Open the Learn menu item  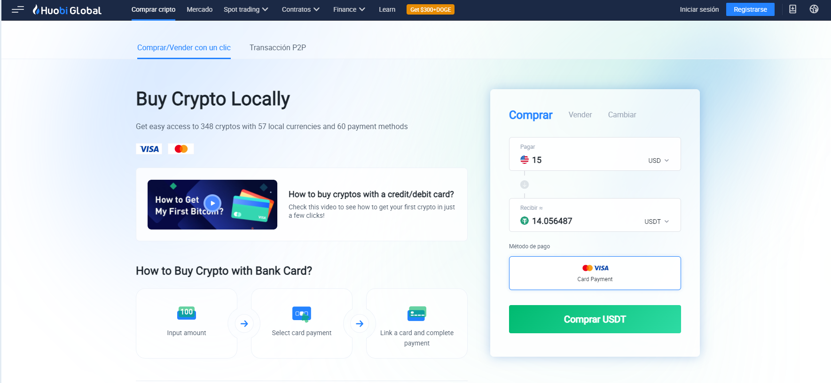tap(387, 9)
